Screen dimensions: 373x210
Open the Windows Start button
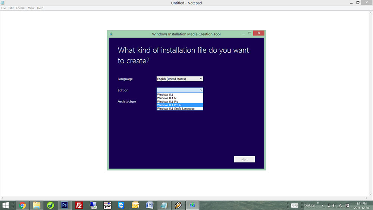tap(5, 205)
